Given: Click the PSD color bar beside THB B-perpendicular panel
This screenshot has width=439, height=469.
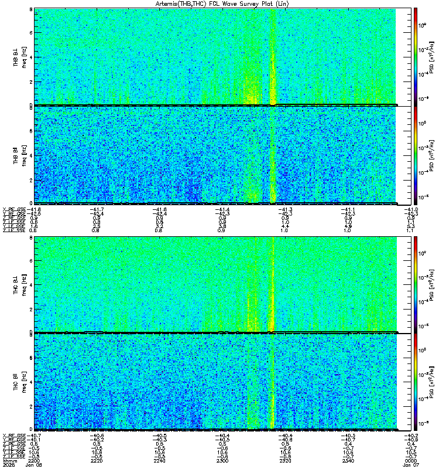Looking at the screenshot, I should (416, 57).
